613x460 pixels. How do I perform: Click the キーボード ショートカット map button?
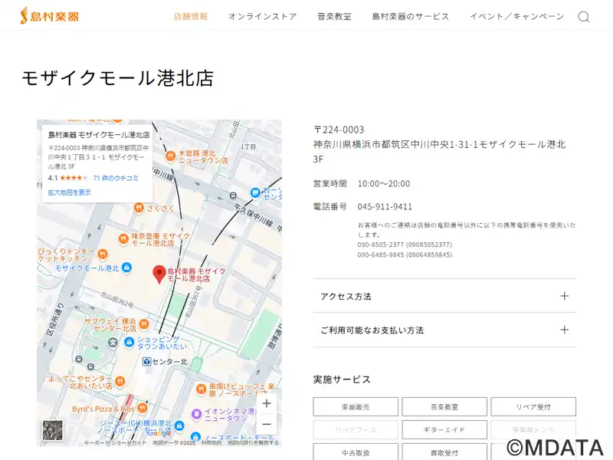[116, 443]
